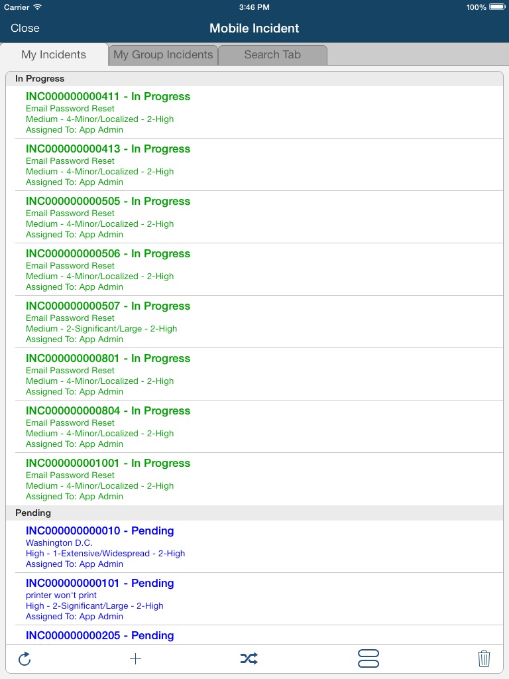Tap the Pending section header
Viewport: 509px width, 679px height.
point(254,513)
